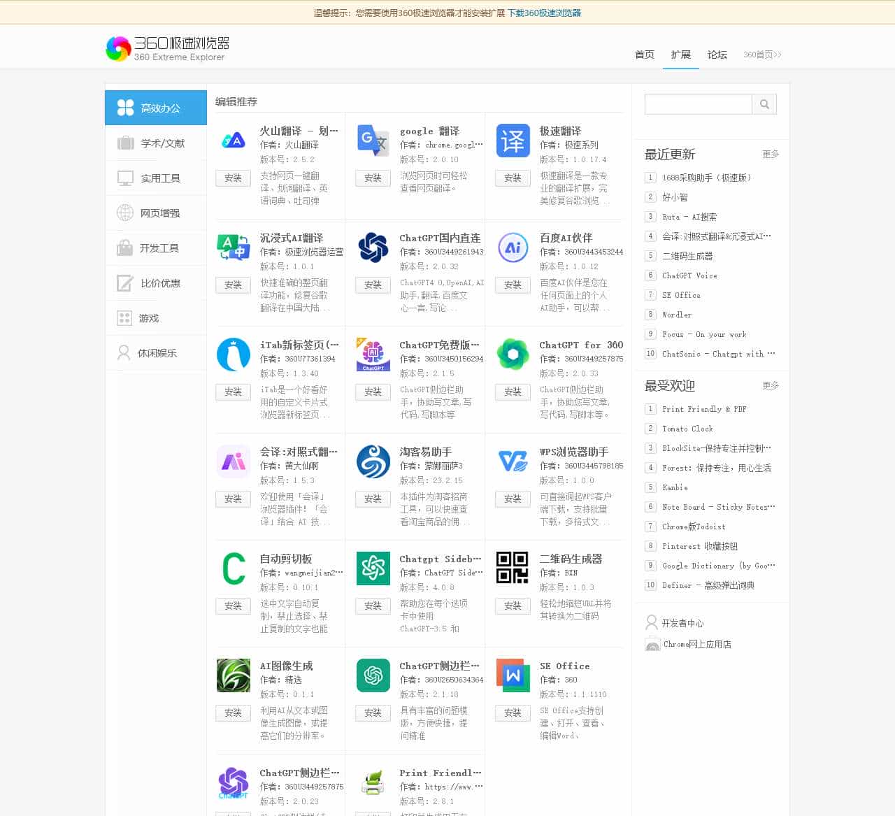Open the WPS浏览器助手 icon
Screen dimensions: 895x816
click(x=513, y=461)
